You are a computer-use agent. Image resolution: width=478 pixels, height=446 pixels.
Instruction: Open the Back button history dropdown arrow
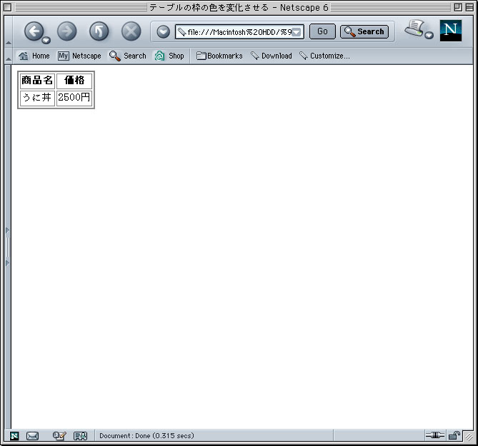point(46,40)
